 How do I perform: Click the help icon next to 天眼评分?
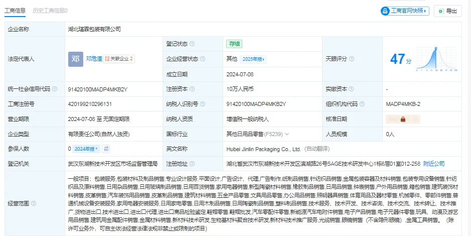[352, 59]
